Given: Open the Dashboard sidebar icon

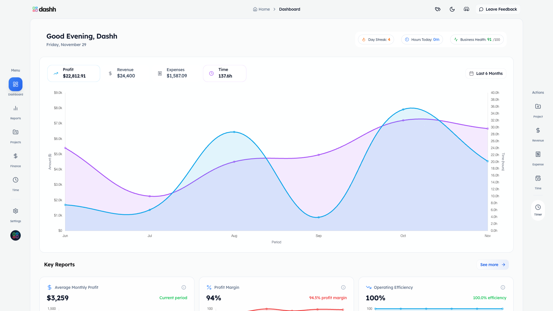Looking at the screenshot, I should (x=16, y=84).
